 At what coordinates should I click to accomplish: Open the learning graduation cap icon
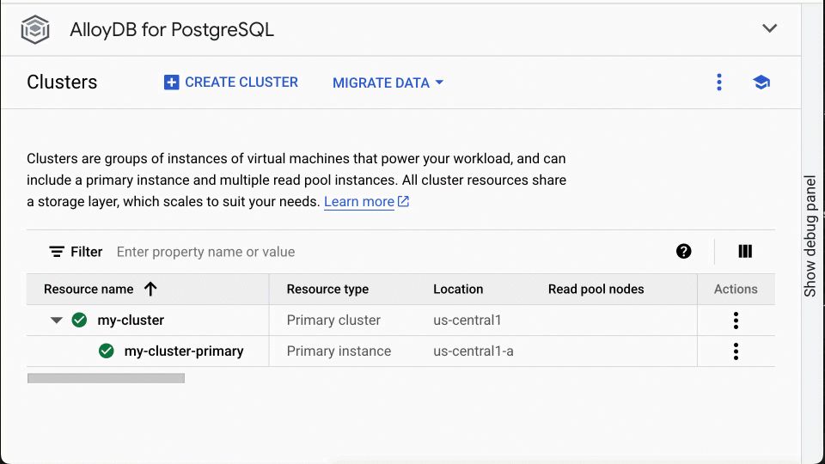pyautogui.click(x=761, y=82)
